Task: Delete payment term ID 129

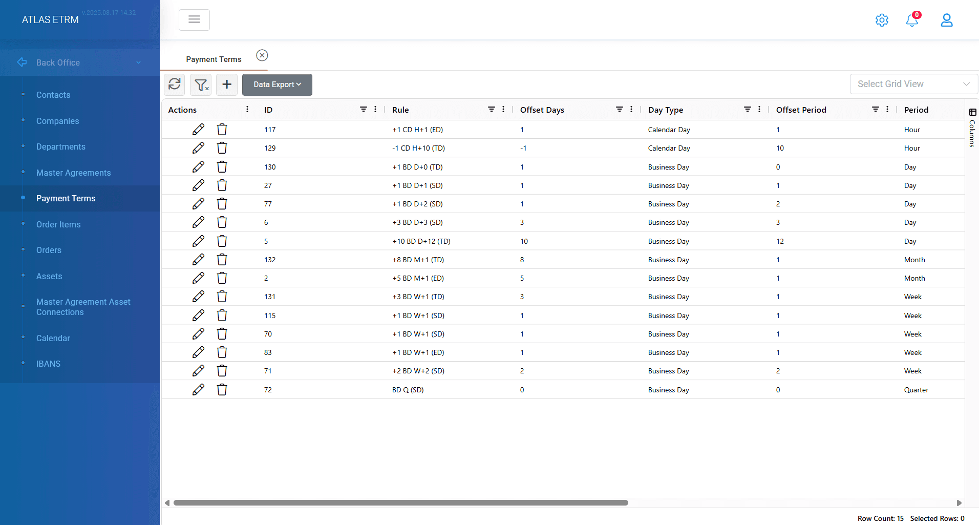Action: coord(222,148)
